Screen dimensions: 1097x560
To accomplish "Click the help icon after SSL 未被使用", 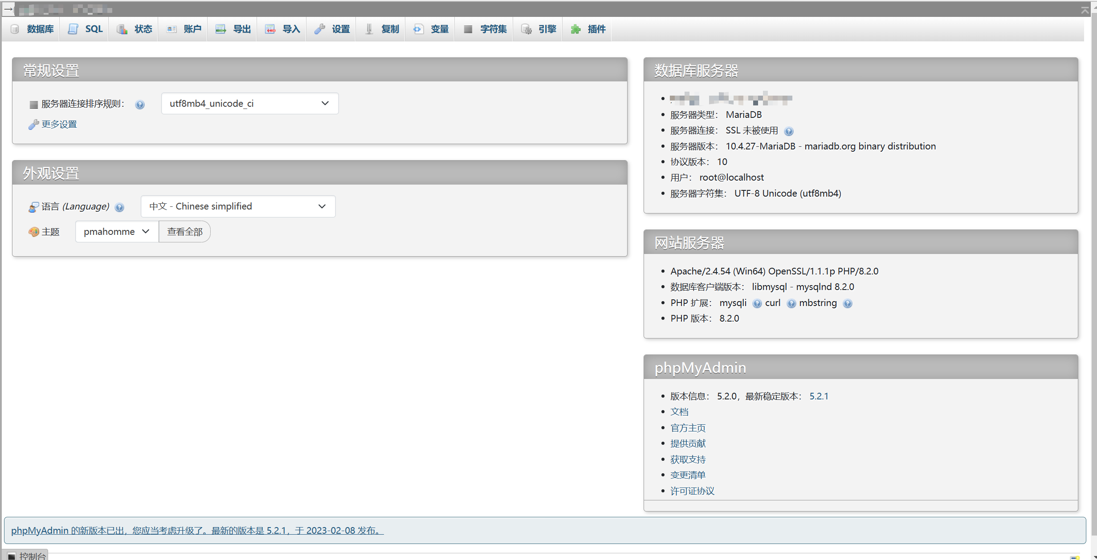I will 788,131.
